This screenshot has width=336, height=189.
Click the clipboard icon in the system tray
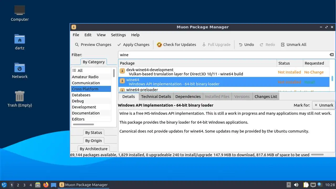point(306,185)
